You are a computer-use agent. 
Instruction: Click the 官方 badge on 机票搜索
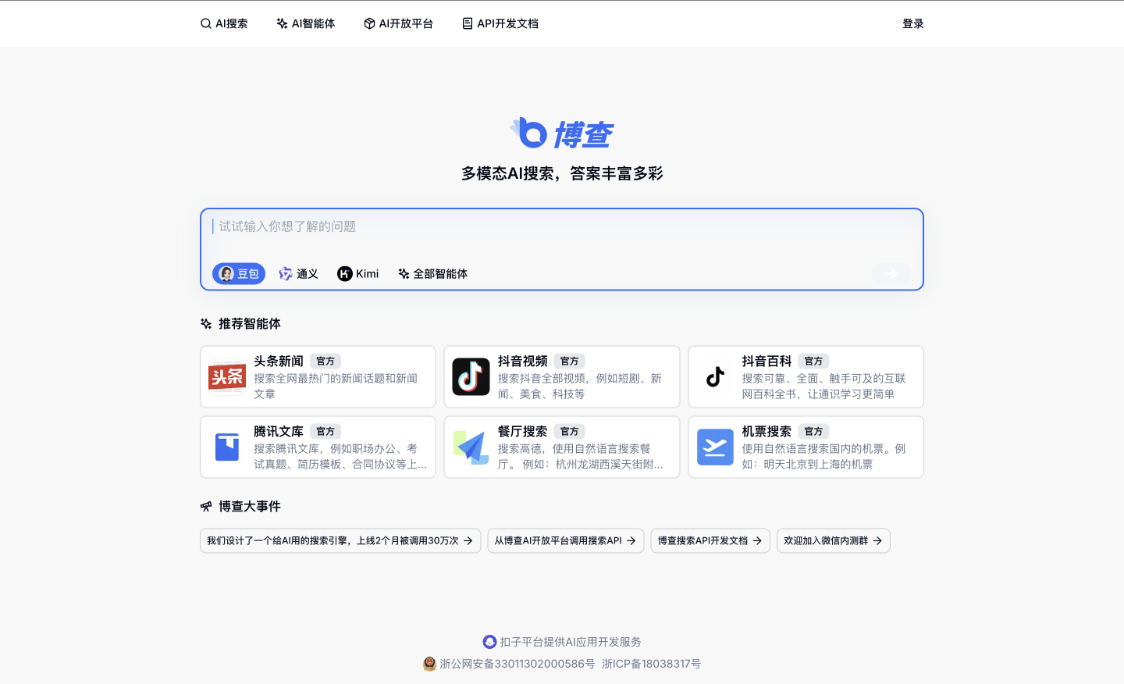814,431
